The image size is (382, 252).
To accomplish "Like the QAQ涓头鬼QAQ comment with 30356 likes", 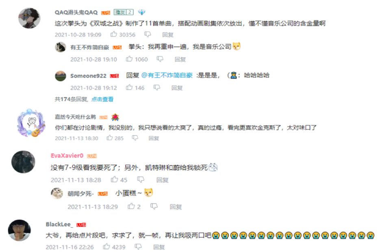I will coord(113,34).
